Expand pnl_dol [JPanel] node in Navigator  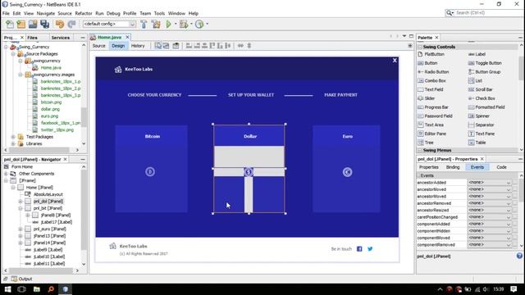point(21,202)
